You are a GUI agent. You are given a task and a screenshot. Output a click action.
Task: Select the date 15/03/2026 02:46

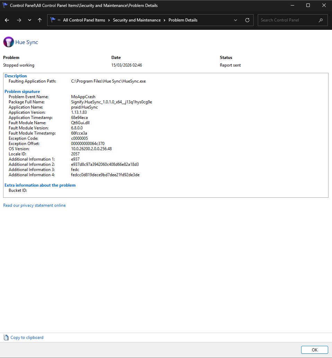coord(127,65)
